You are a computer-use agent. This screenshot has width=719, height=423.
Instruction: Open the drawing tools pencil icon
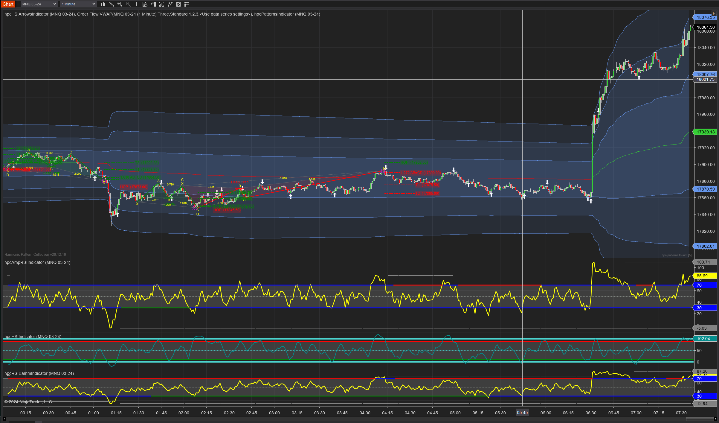111,4
